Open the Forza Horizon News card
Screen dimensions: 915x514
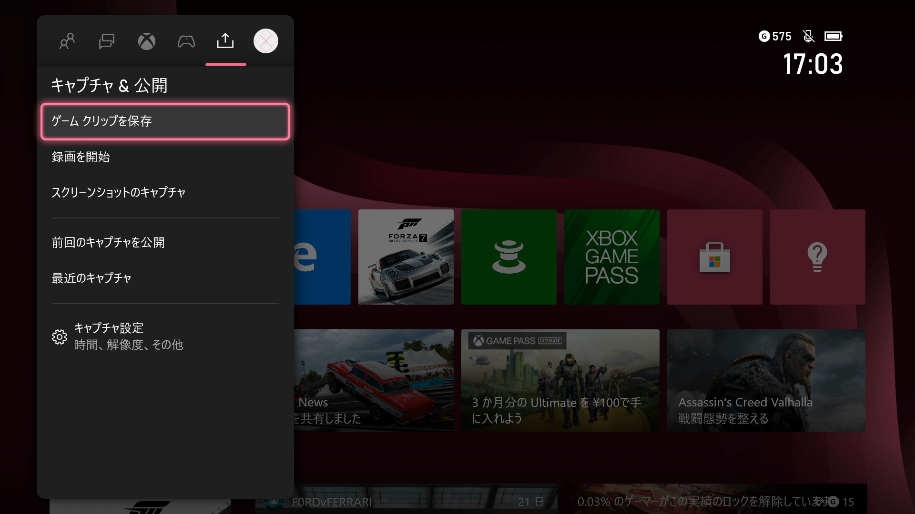click(x=374, y=381)
